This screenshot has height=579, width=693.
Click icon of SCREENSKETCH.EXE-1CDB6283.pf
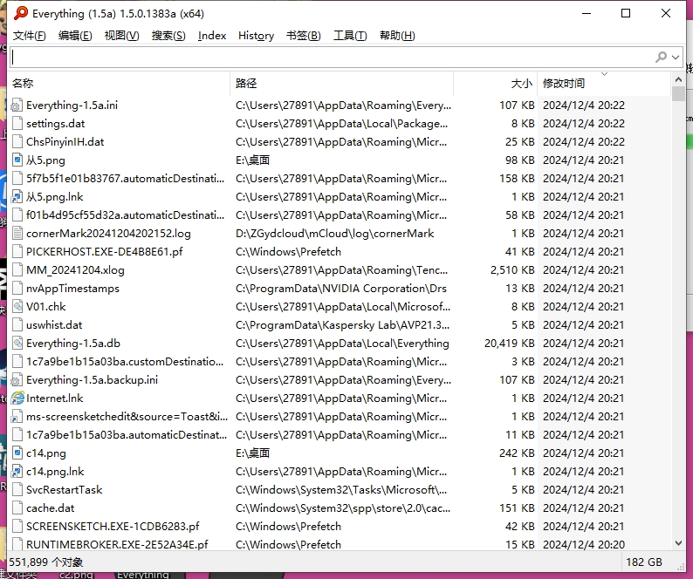tap(17, 527)
